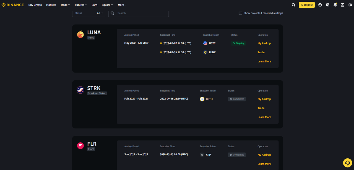The width and height of the screenshot is (354, 170).
Task: Click snapshot time 2020-12-12 00:00 (UTC)
Action: pyautogui.click(x=174, y=155)
